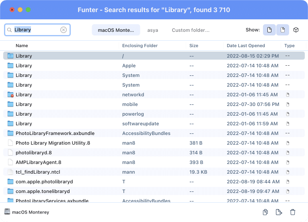
Task: Click the magnifying glass search icon
Action: pos(9,30)
